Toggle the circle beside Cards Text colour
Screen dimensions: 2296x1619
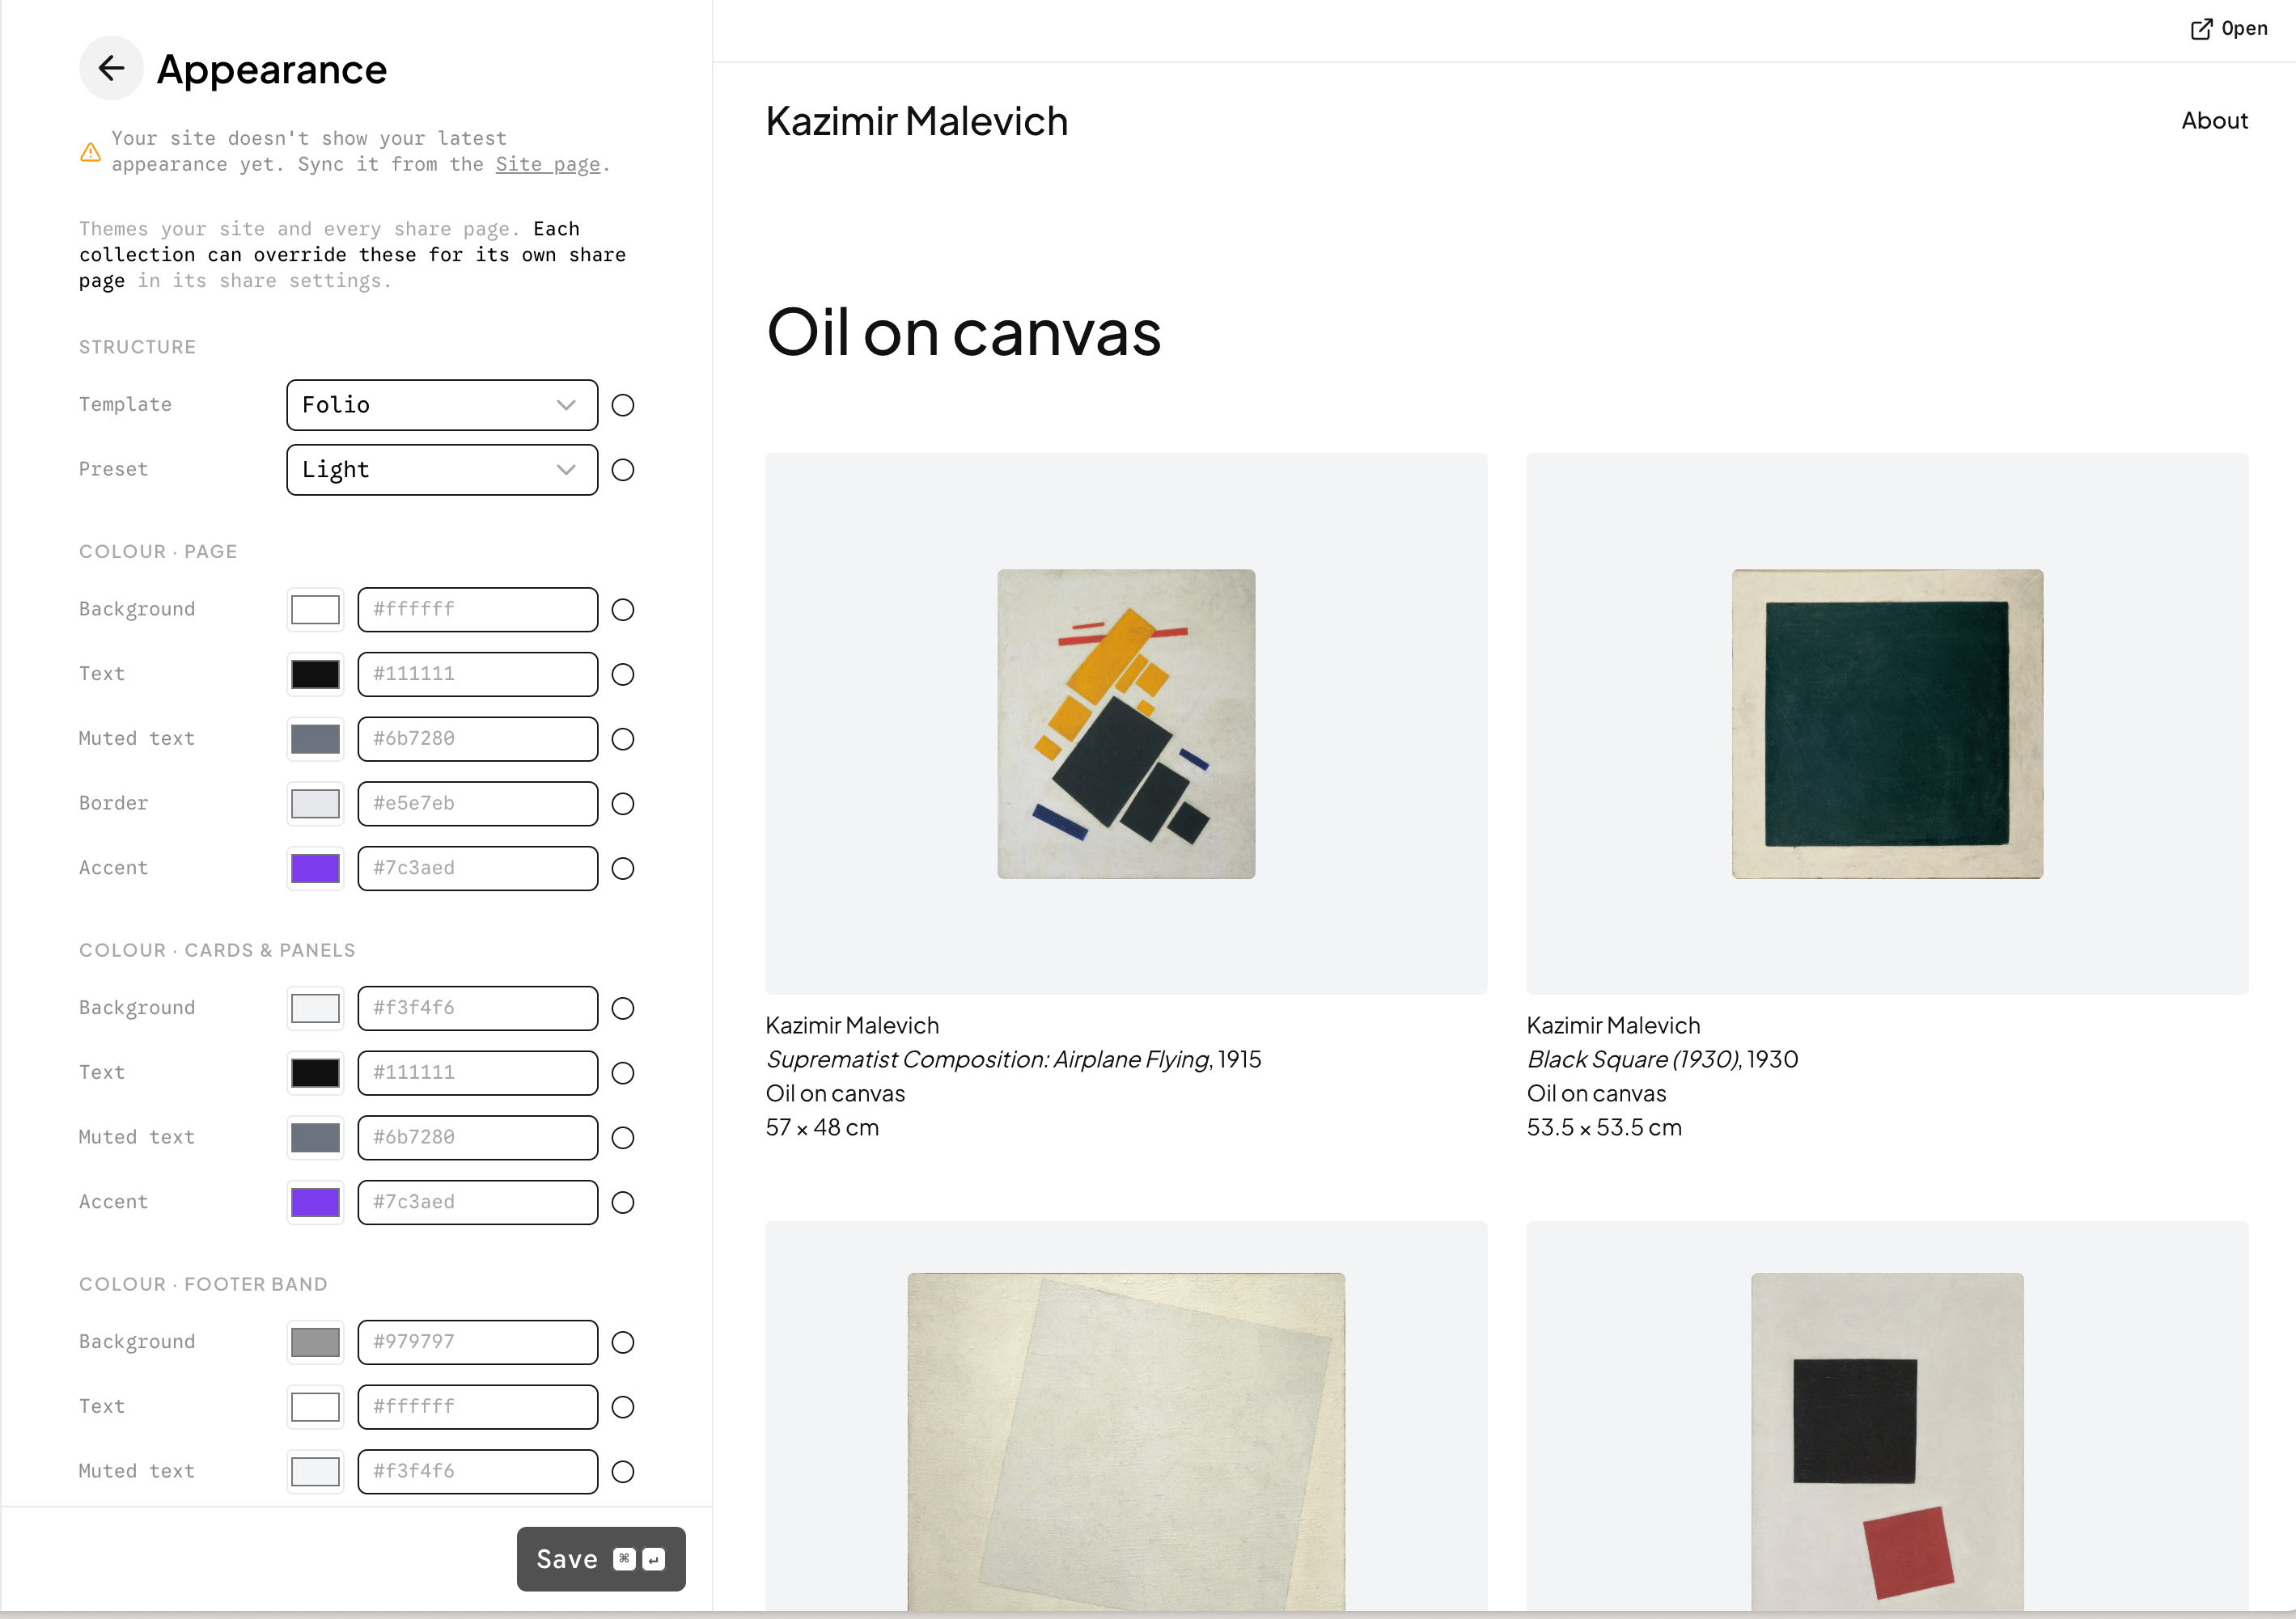point(623,1073)
